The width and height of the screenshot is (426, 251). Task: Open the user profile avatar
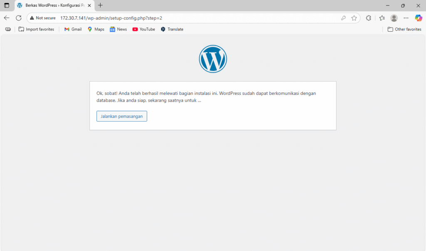[394, 18]
